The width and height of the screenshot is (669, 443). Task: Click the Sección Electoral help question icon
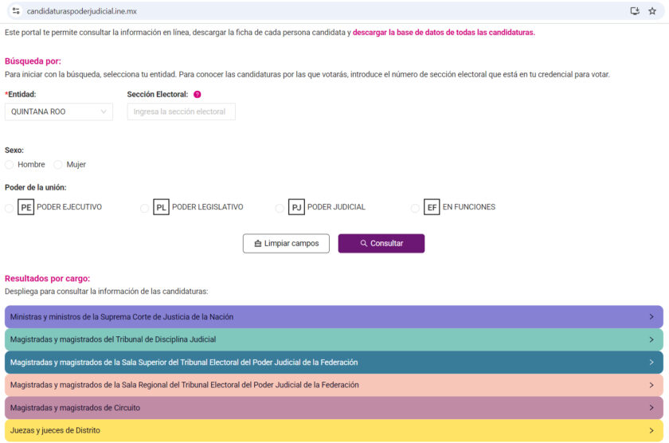tap(198, 94)
